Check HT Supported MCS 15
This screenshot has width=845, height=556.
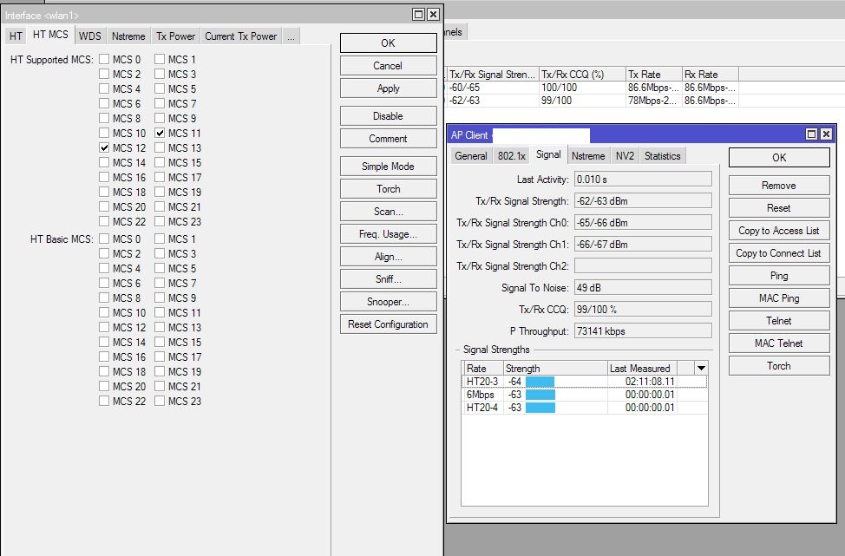tap(160, 162)
